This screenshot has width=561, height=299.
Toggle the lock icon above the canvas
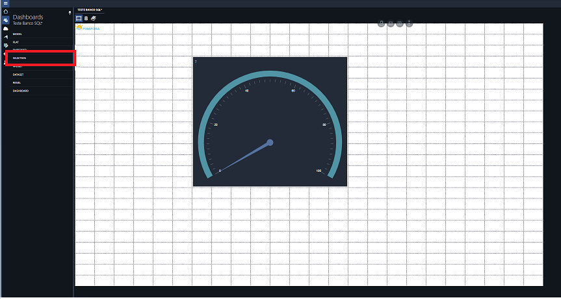coord(381,23)
